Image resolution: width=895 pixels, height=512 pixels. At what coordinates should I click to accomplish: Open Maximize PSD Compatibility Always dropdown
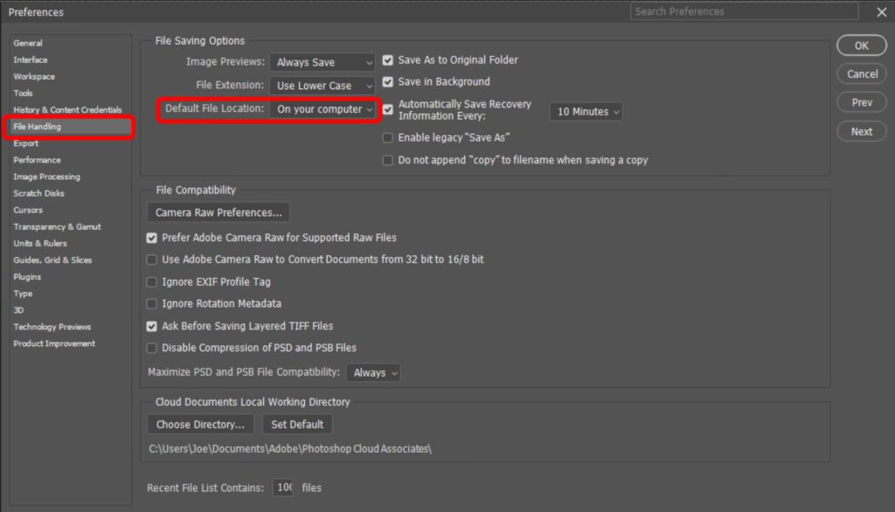(x=374, y=372)
